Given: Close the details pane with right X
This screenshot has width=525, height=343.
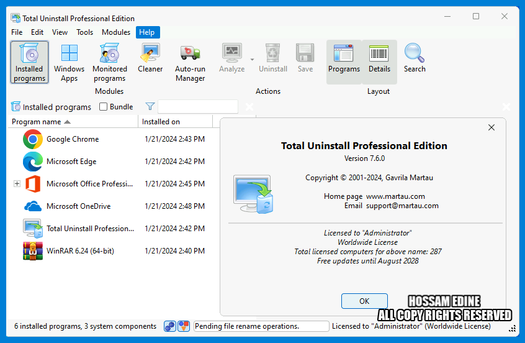Looking at the screenshot, I should pyautogui.click(x=506, y=107).
